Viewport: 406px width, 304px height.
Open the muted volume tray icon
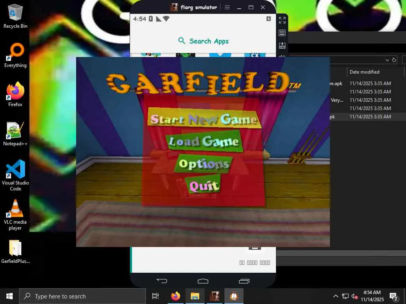pyautogui.click(x=354, y=296)
